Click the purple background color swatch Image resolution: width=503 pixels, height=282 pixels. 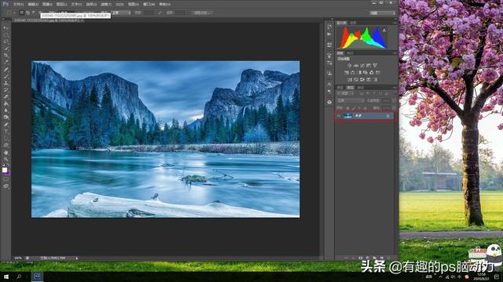coord(8,173)
